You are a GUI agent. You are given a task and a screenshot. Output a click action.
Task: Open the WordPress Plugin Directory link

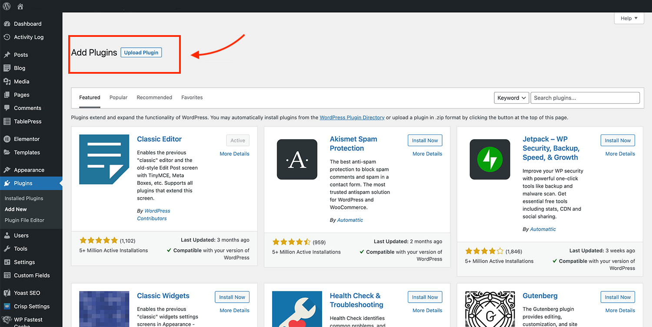click(x=352, y=118)
